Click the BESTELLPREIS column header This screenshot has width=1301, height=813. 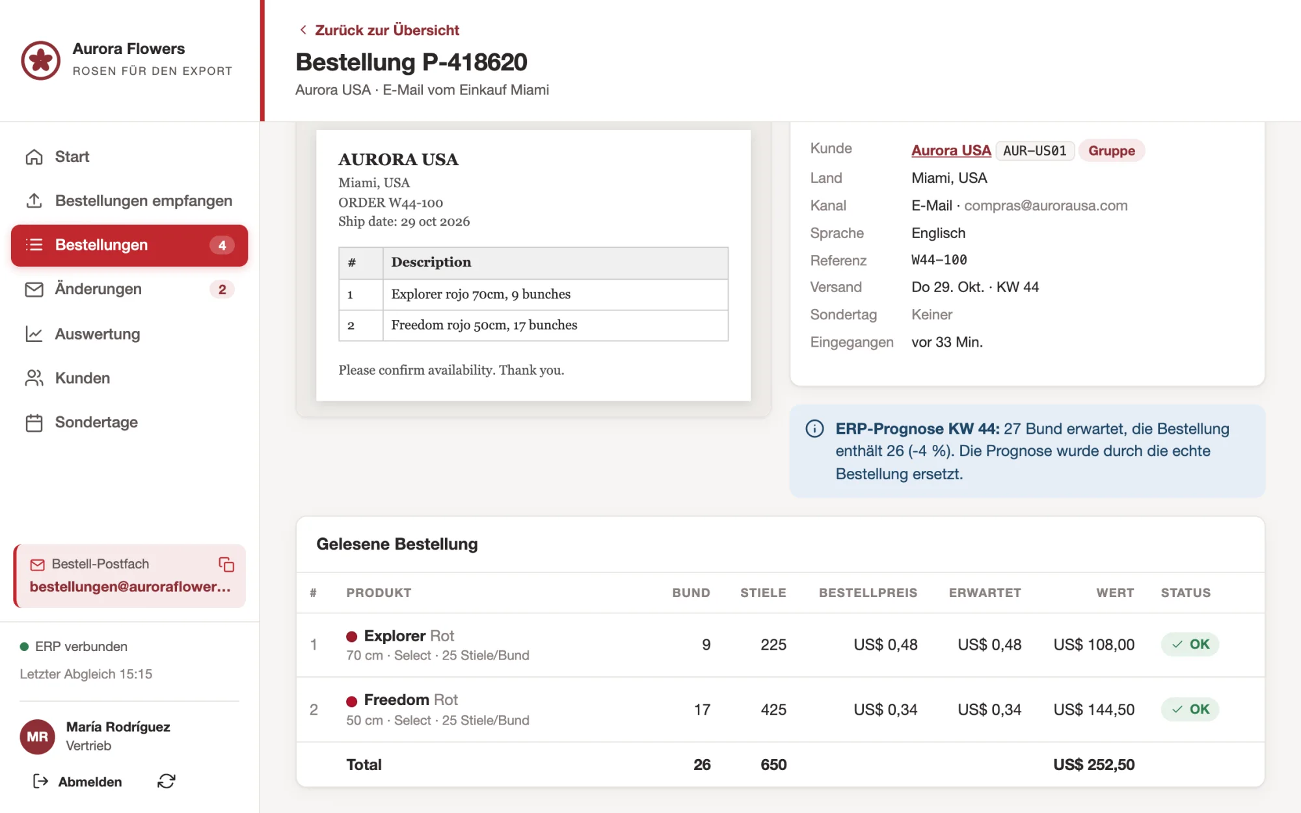tap(868, 593)
